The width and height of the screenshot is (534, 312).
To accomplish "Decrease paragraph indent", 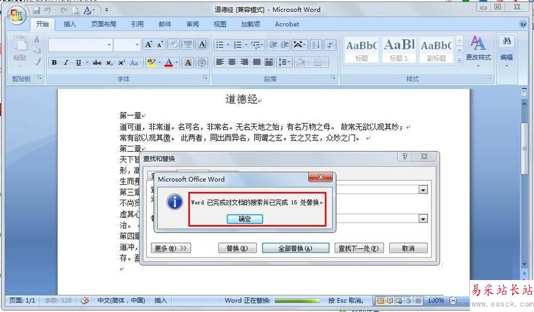I will pos(273,45).
